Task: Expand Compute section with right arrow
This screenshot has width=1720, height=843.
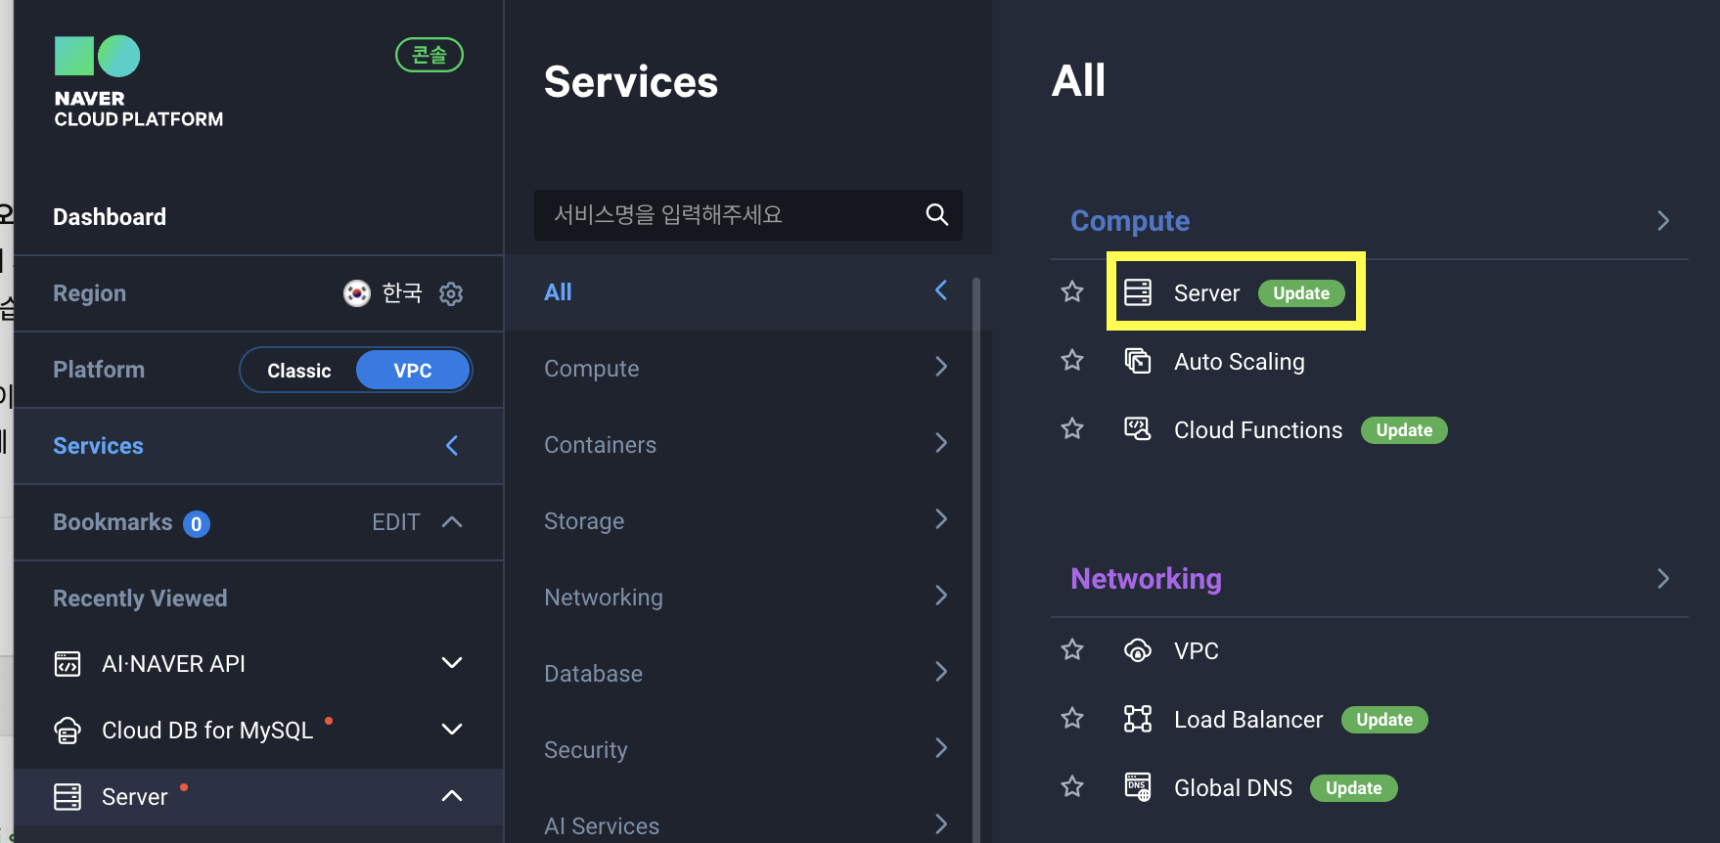Action: [x=1663, y=221]
